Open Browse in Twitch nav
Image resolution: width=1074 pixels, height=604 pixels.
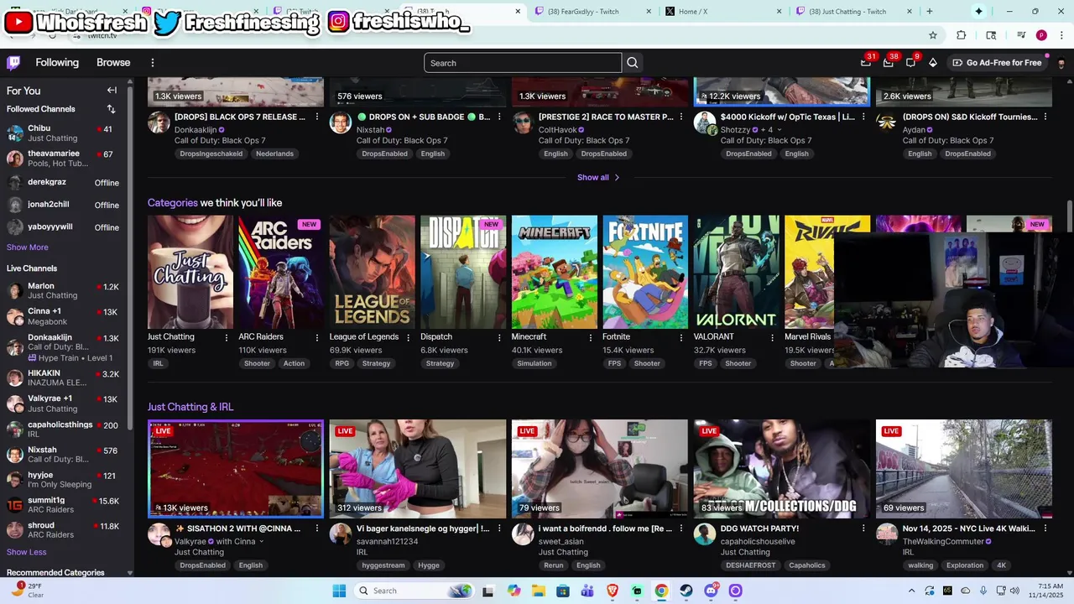[113, 63]
